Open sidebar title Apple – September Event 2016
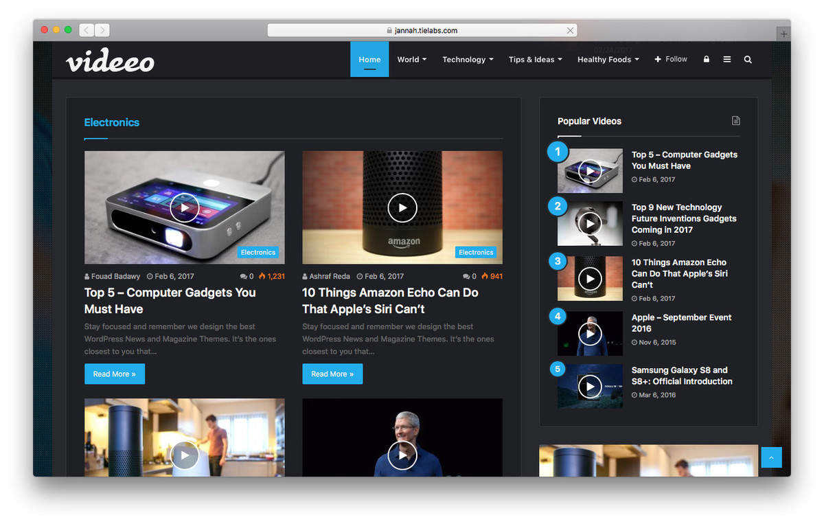The height and width of the screenshot is (524, 824). pos(682,323)
